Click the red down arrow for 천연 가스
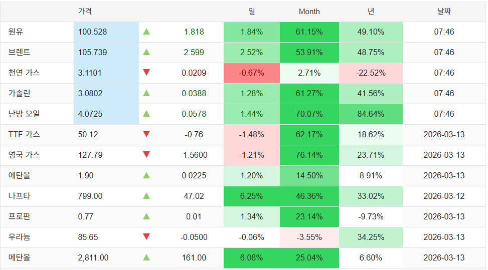This screenshot has height=270, width=488. (x=146, y=73)
